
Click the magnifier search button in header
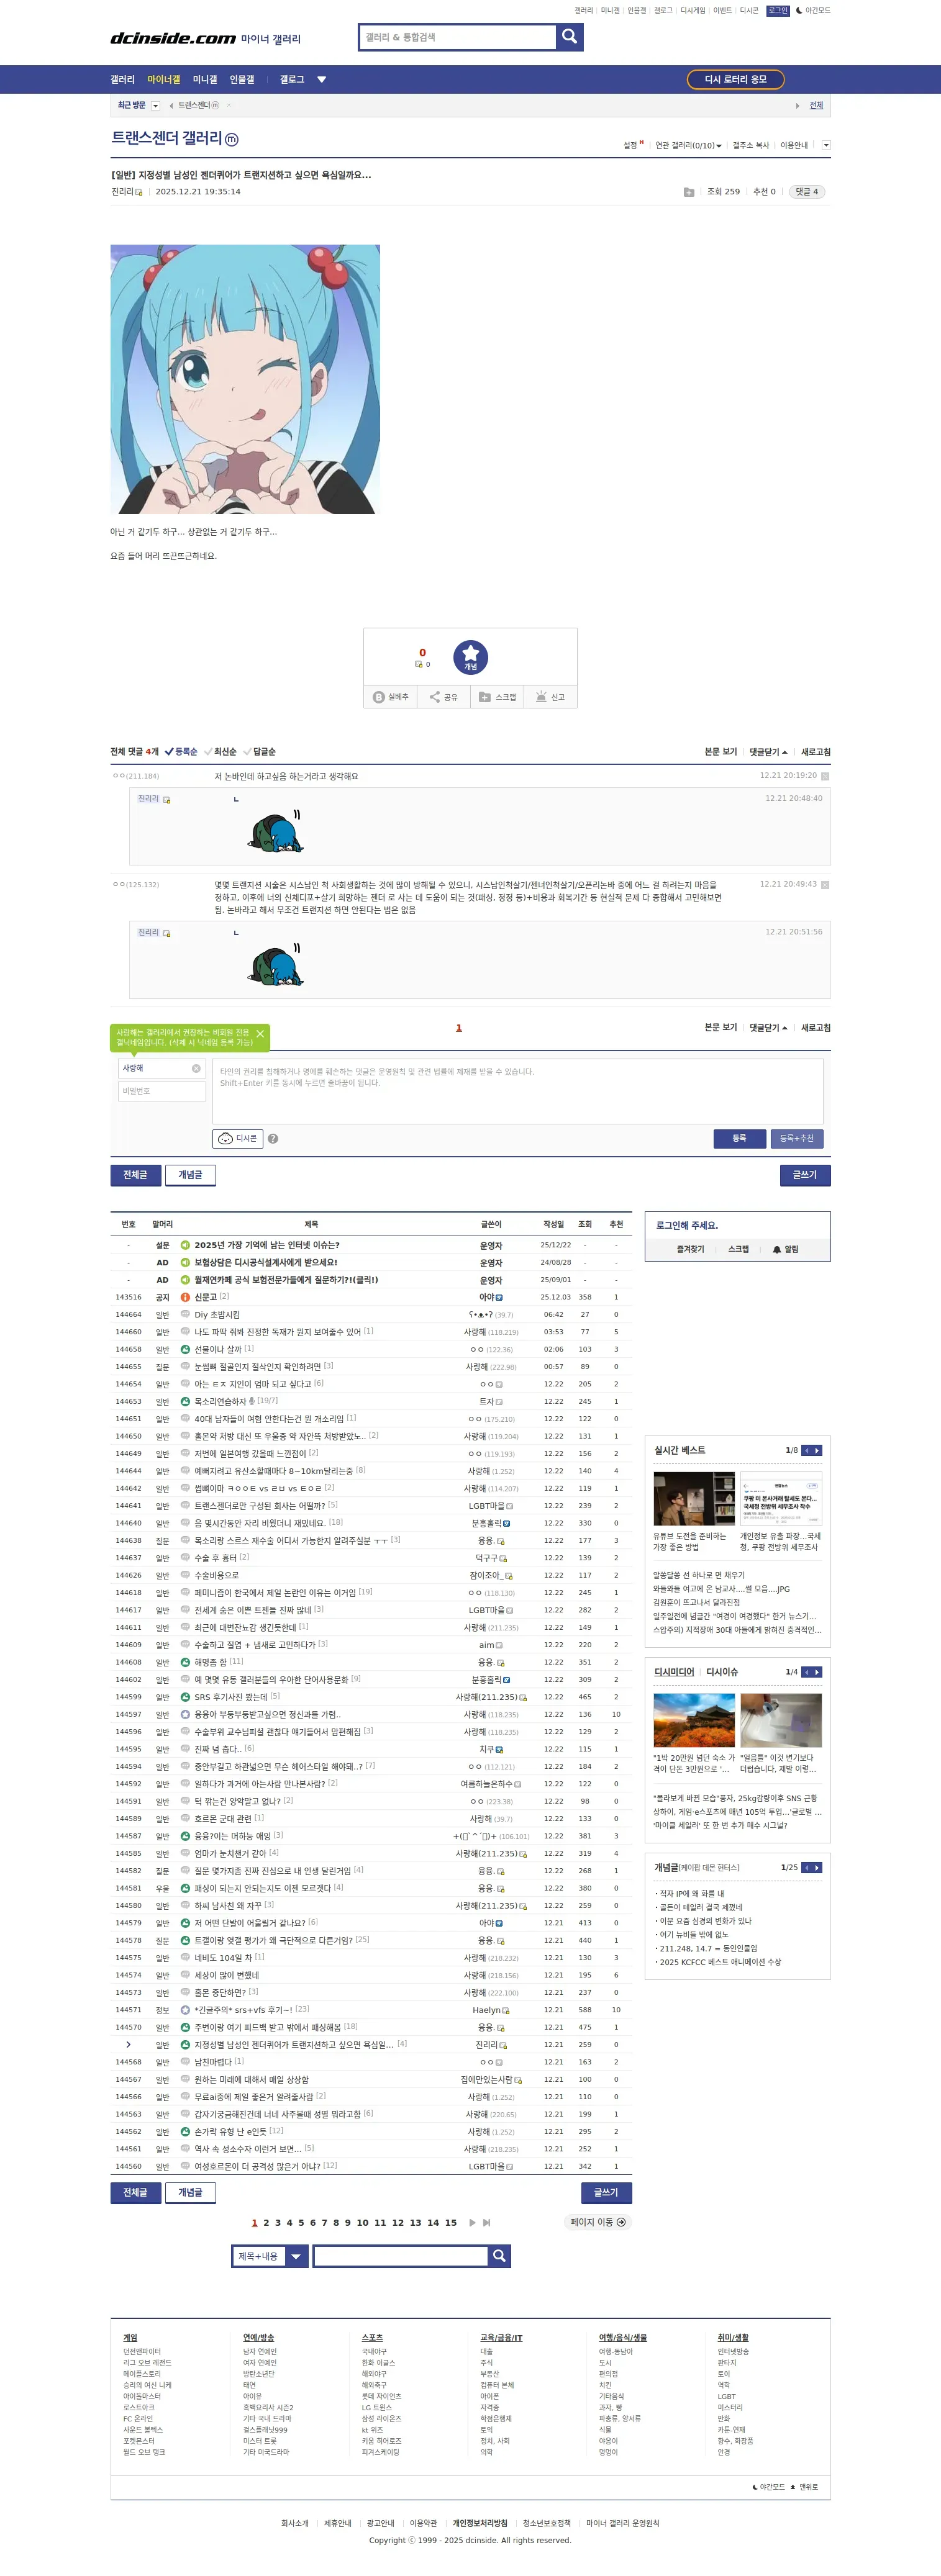[569, 37]
